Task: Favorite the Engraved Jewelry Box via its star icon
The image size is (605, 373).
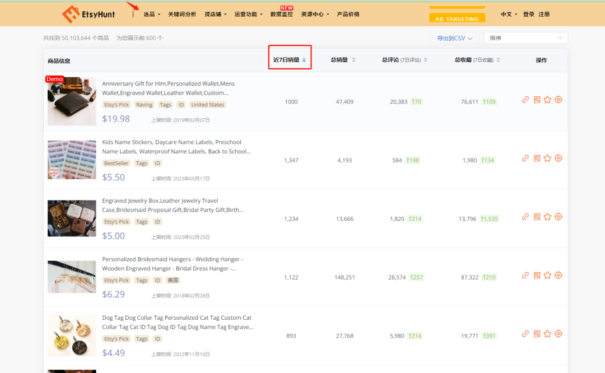Action: point(547,217)
